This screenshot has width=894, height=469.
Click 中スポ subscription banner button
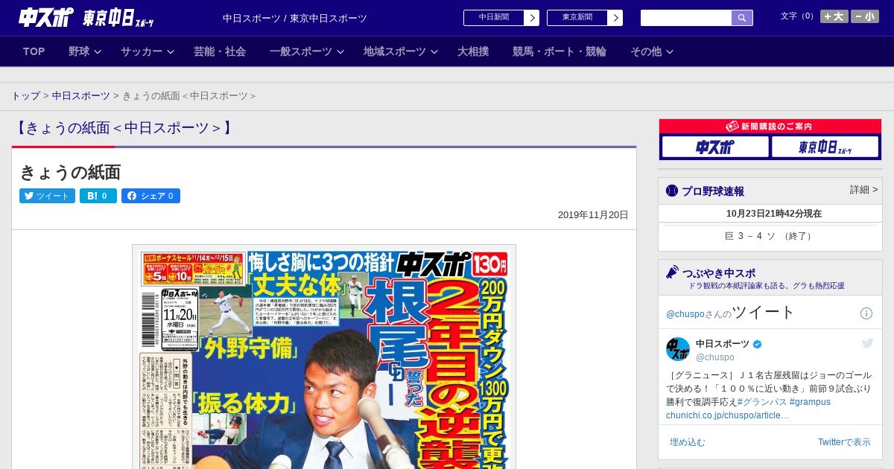click(x=715, y=147)
